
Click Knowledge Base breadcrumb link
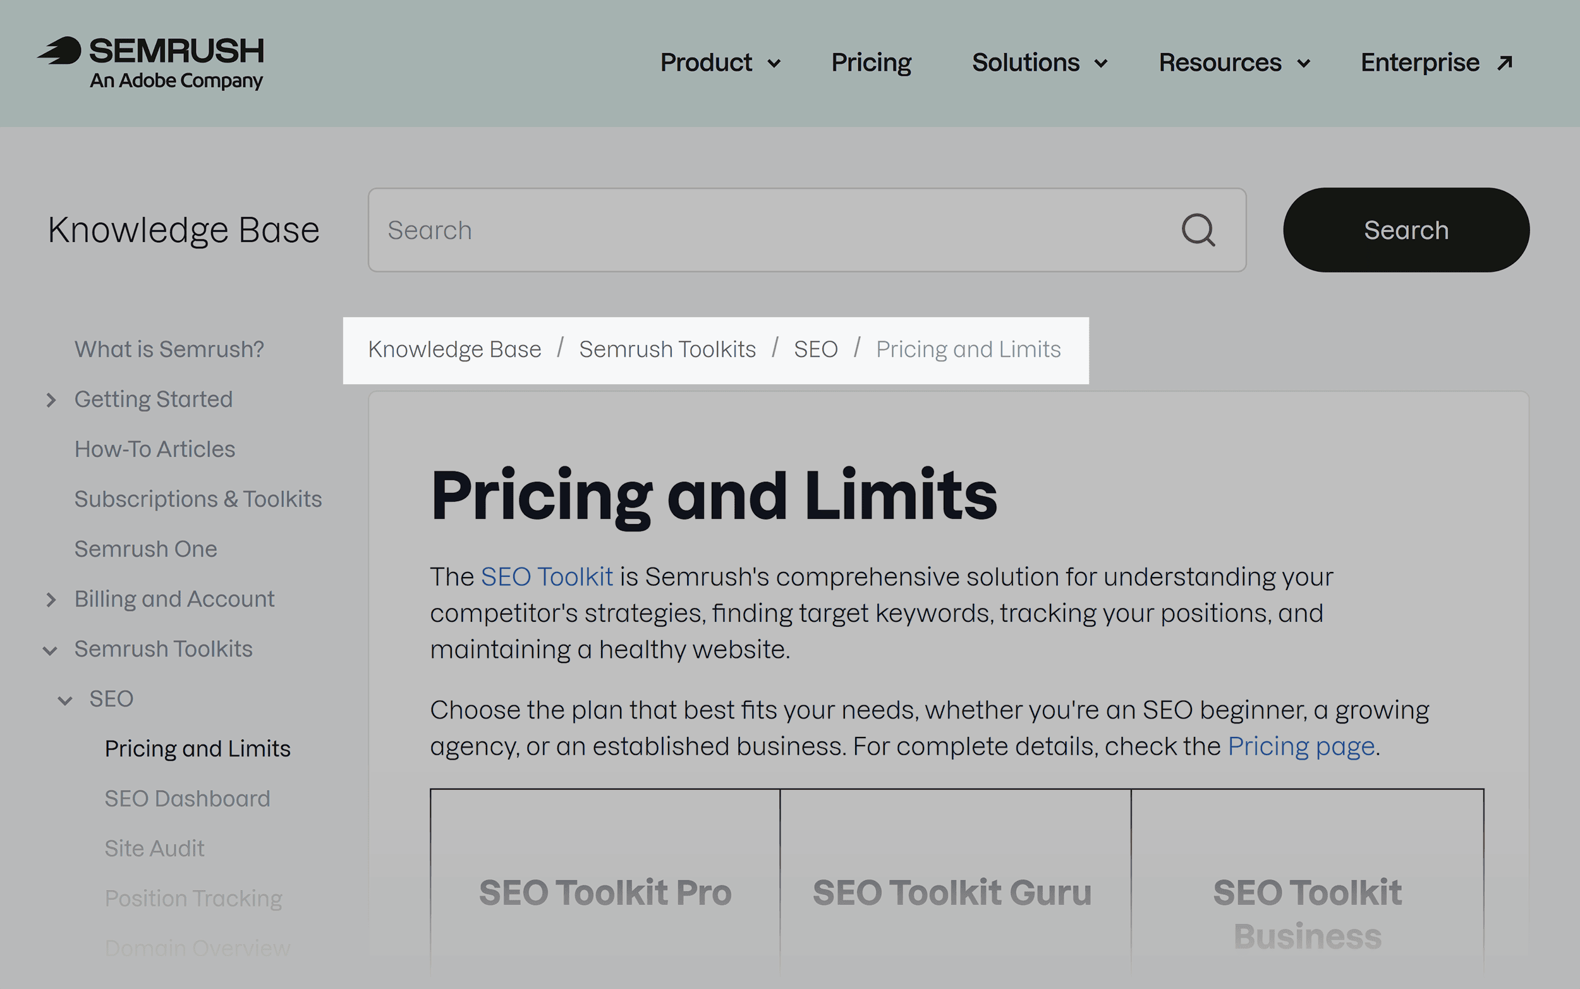[454, 349]
